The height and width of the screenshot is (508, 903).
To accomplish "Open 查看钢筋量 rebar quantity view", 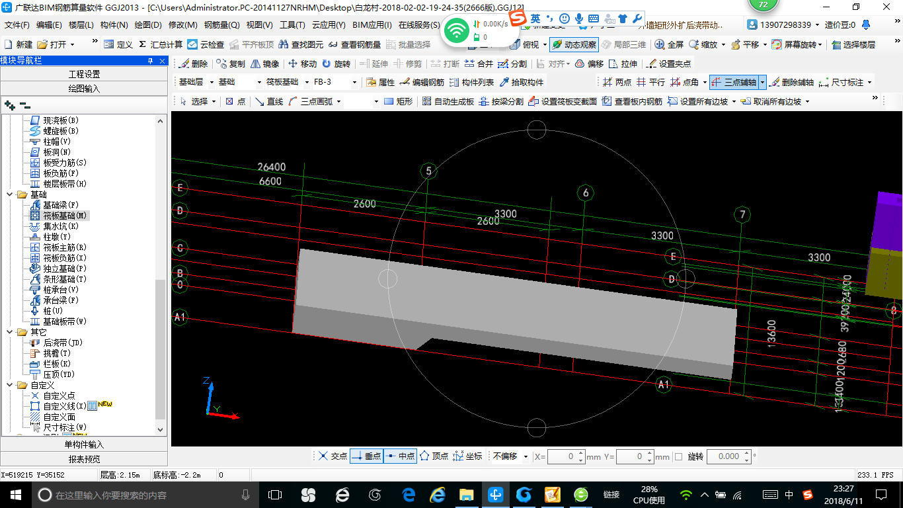I will [354, 44].
